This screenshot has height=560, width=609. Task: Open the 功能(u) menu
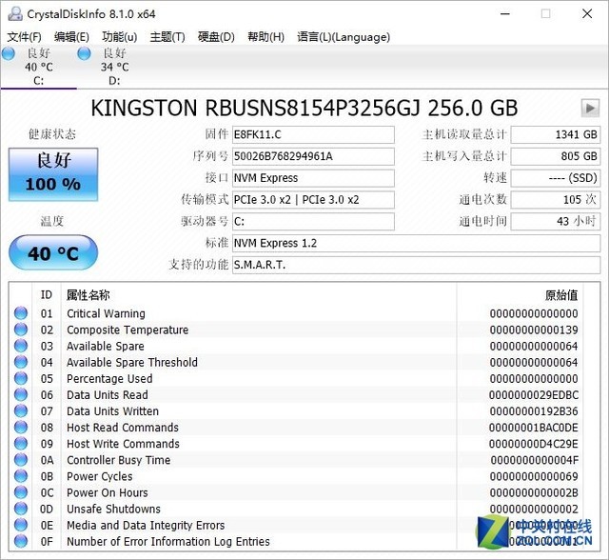[120, 37]
